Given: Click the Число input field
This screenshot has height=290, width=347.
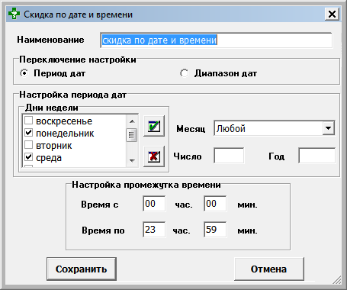Looking at the screenshot, I should click(229, 156).
